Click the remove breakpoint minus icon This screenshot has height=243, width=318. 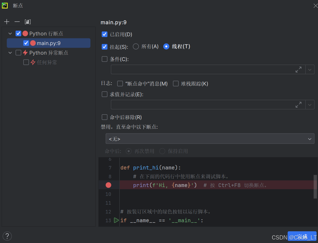[x=17, y=22]
